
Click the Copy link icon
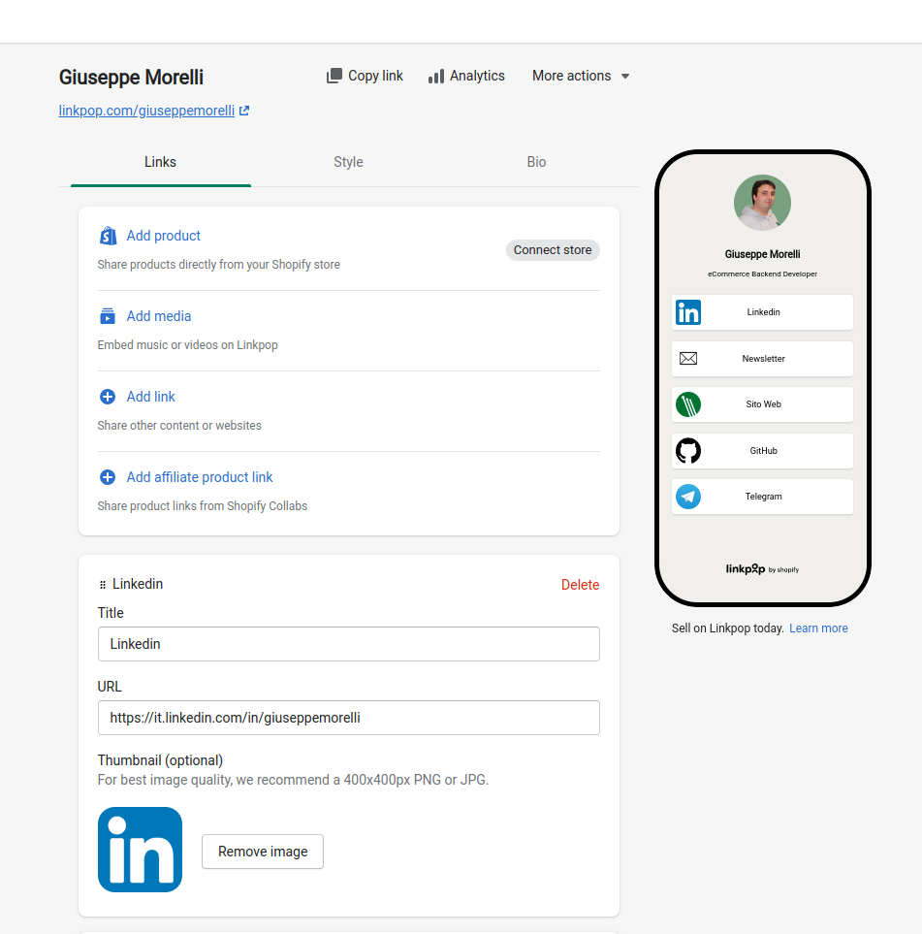click(x=334, y=76)
